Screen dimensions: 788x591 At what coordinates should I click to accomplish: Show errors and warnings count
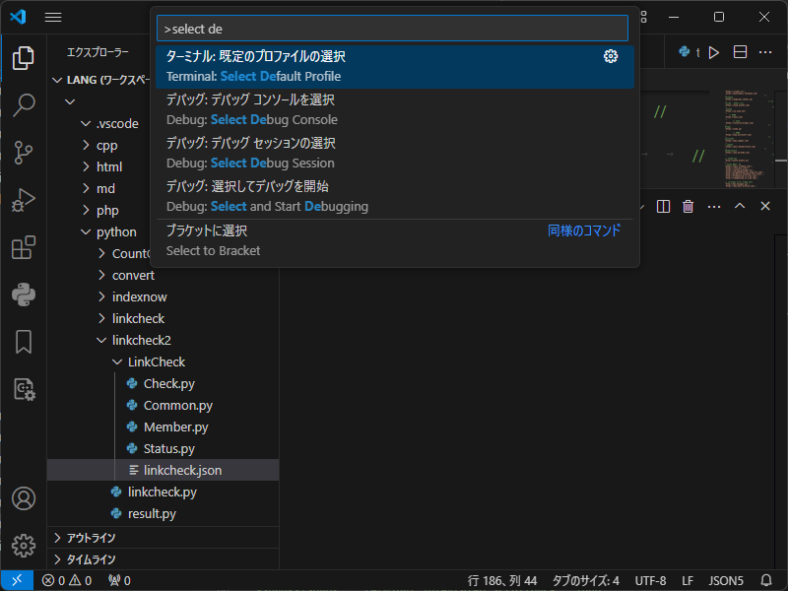(x=67, y=580)
